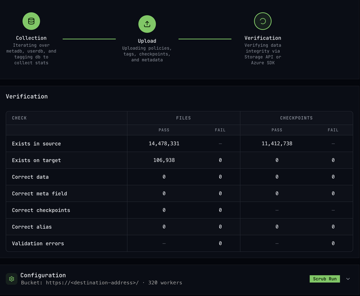Click the Bucket destination-address subtitle
The height and width of the screenshot is (296, 360).
(x=101, y=283)
